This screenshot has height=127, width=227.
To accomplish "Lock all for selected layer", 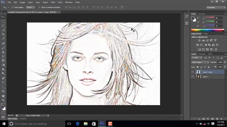I will [x=209, y=67].
